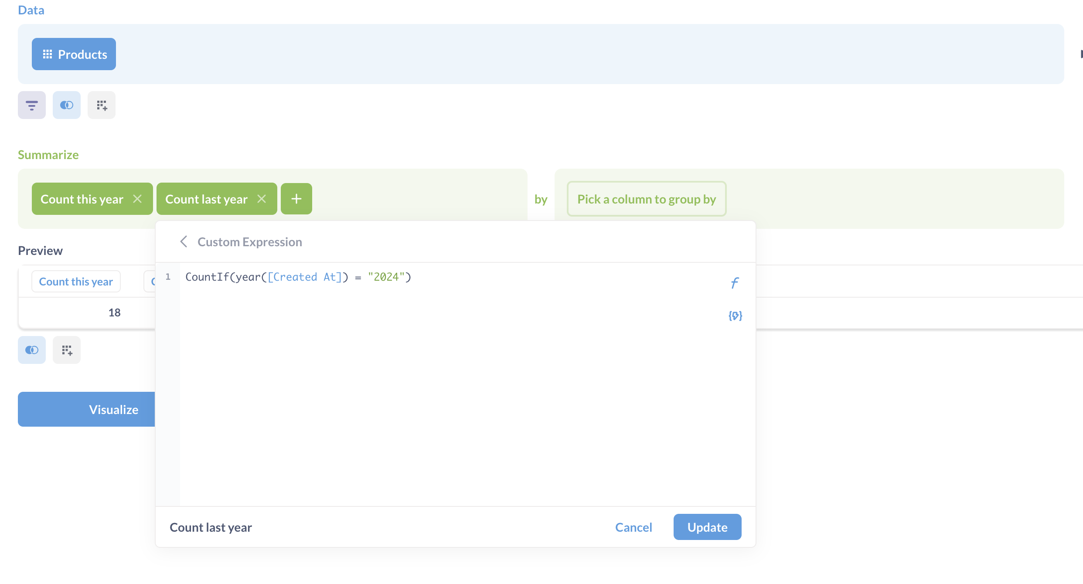Go back from Custom Expression panel

point(184,241)
